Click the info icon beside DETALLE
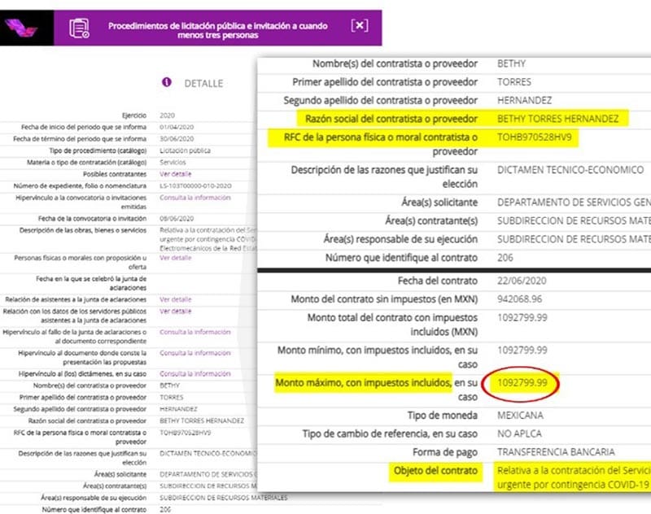The height and width of the screenshot is (514, 651). click(168, 82)
